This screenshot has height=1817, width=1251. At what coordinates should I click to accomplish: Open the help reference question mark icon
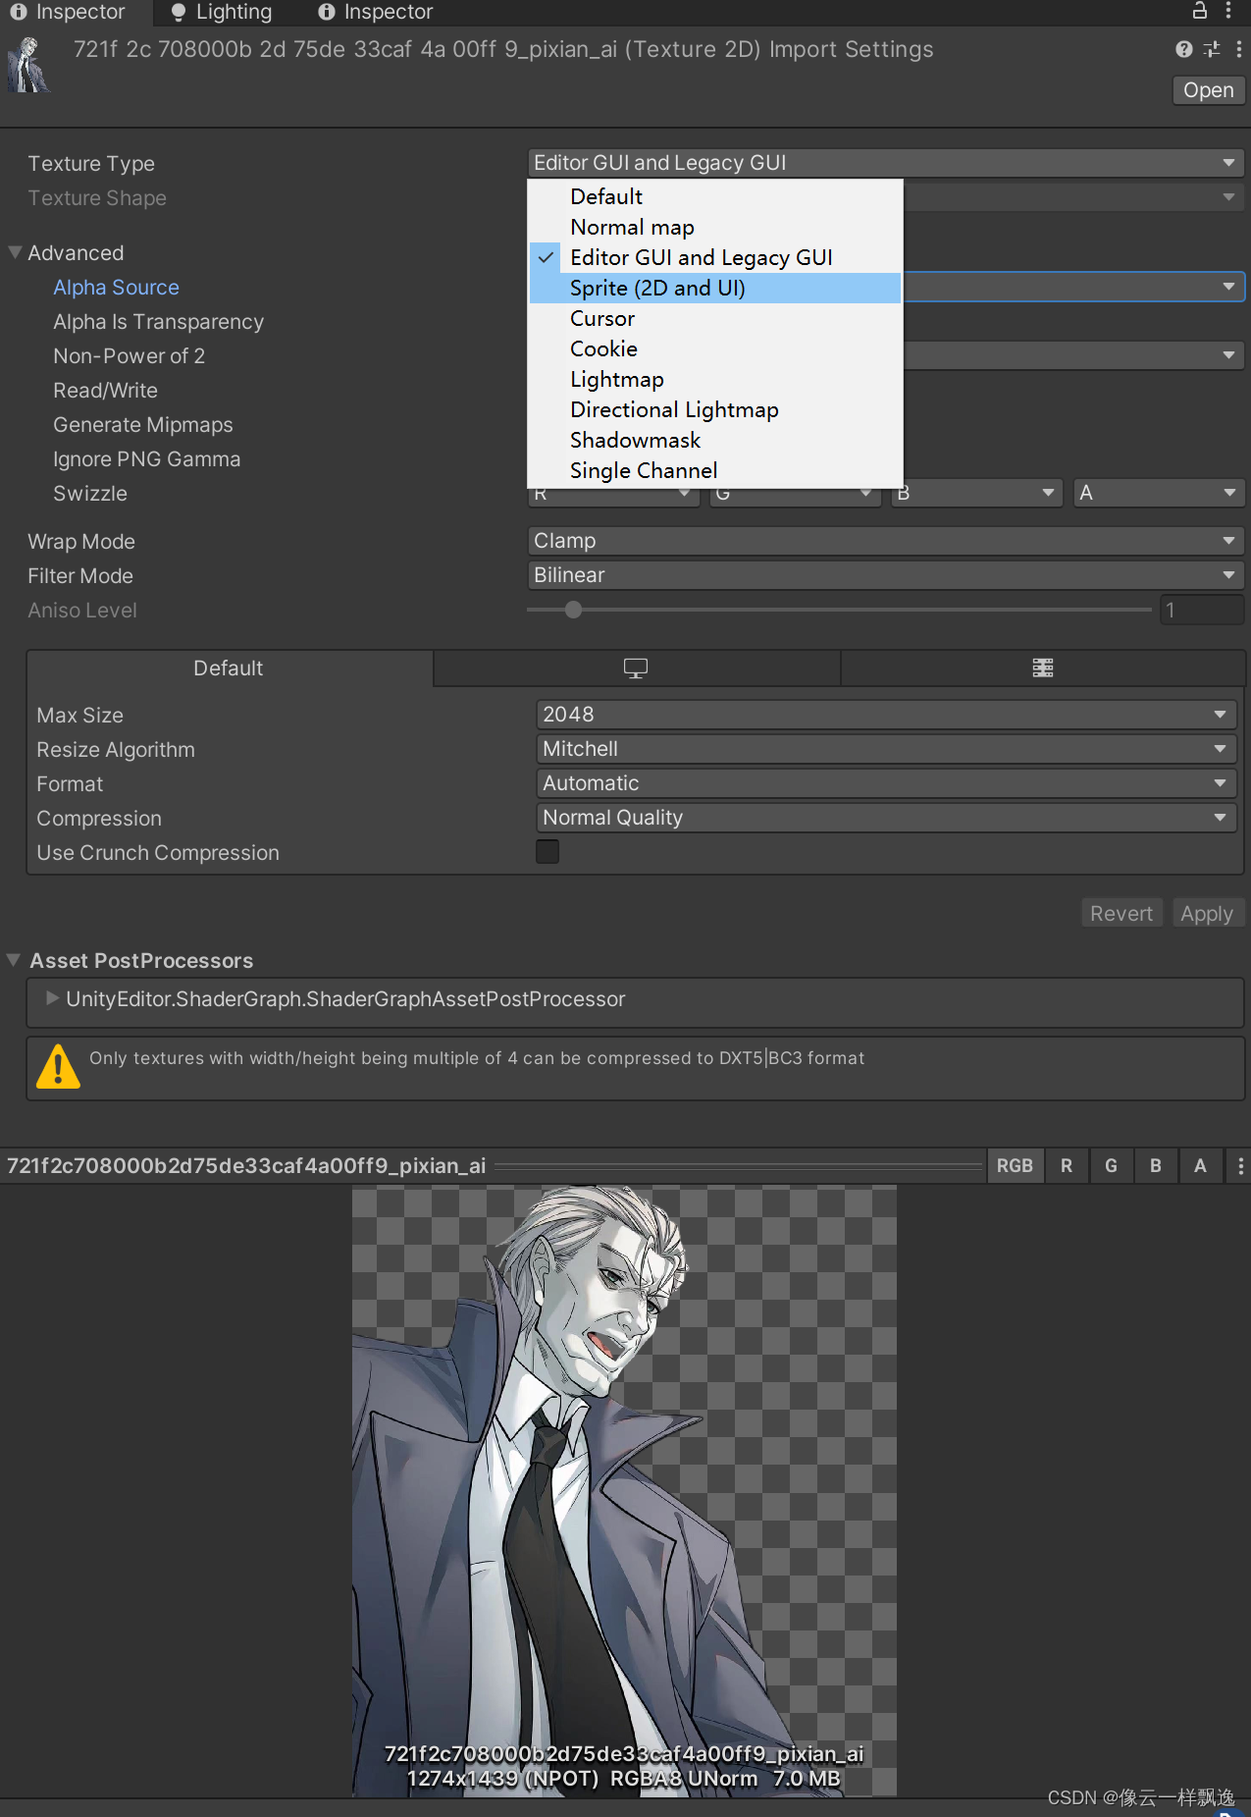[x=1184, y=49]
